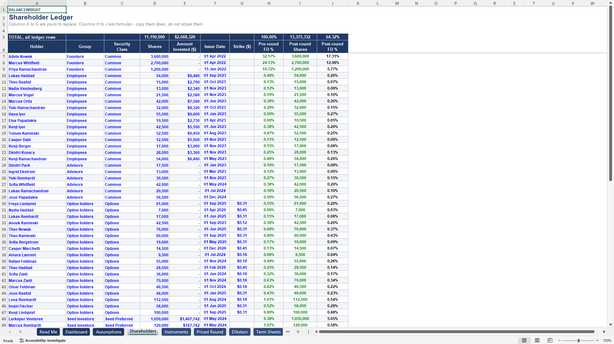This screenshot has height=344, width=614.
Task: Adjust the zoom slider handle
Action: (x=578, y=340)
